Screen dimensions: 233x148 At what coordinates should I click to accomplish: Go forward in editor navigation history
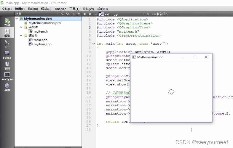90,14
